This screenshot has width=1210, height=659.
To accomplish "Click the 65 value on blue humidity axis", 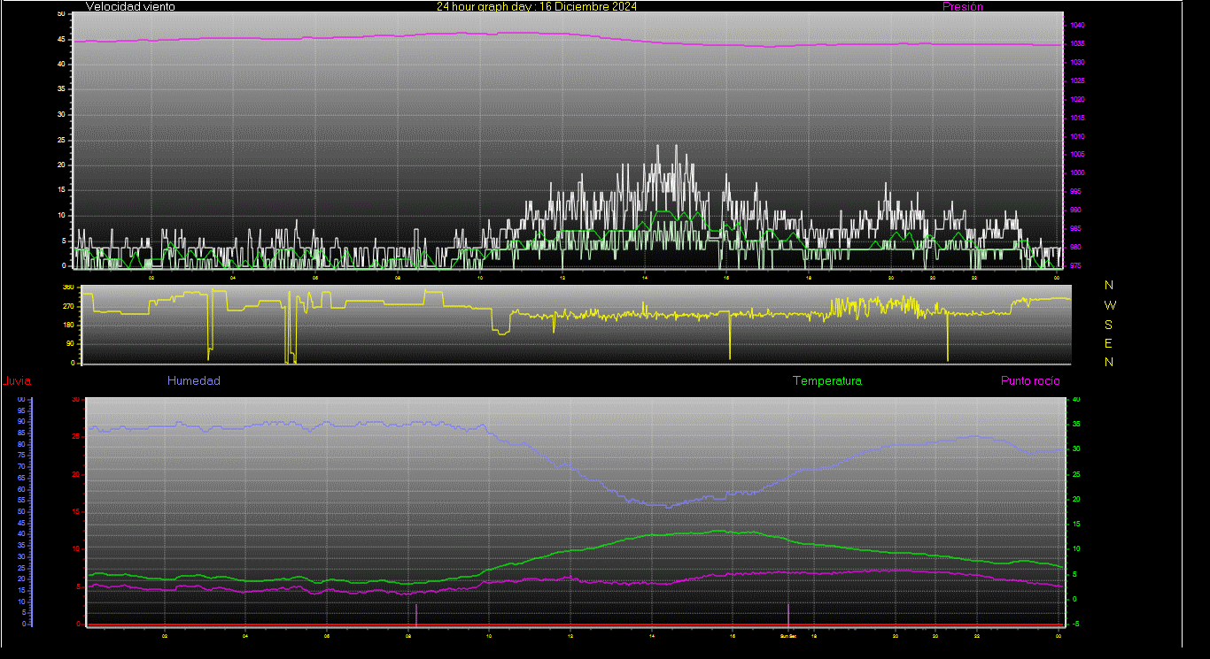I will [x=21, y=478].
